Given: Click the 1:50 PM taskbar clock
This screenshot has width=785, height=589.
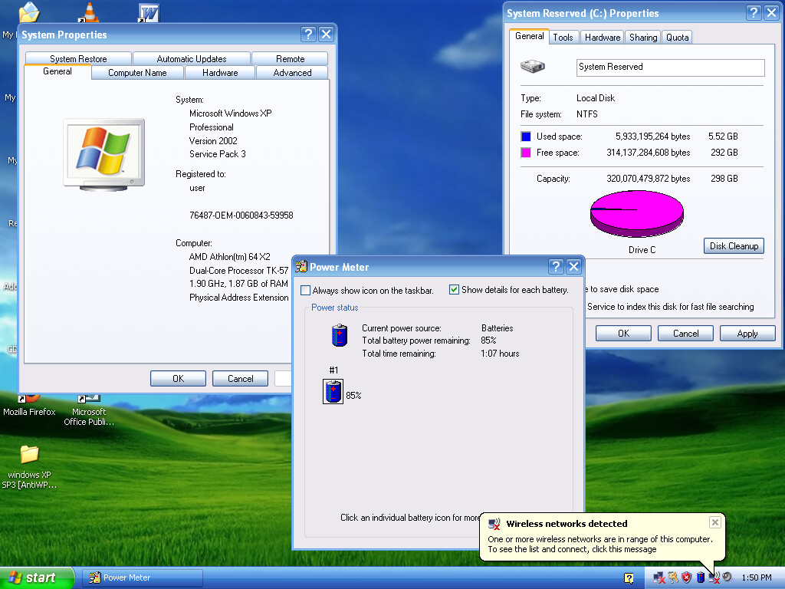Looking at the screenshot, I should coord(757,577).
